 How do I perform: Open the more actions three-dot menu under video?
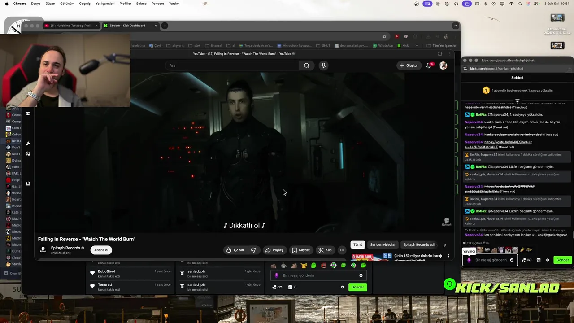pyautogui.click(x=342, y=250)
